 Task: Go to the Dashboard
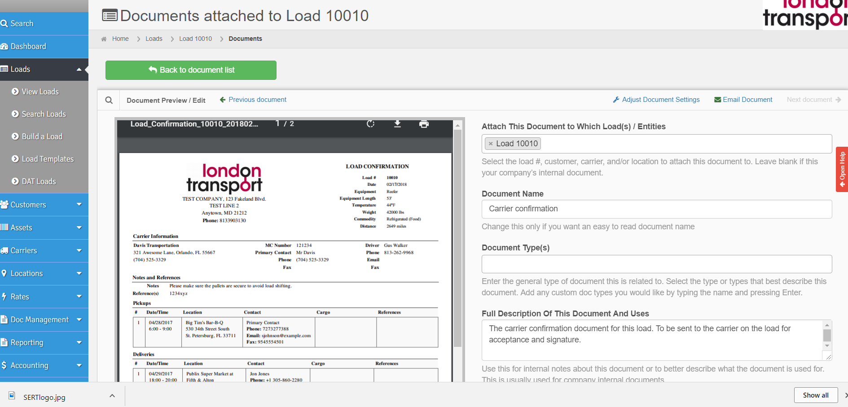(x=28, y=46)
